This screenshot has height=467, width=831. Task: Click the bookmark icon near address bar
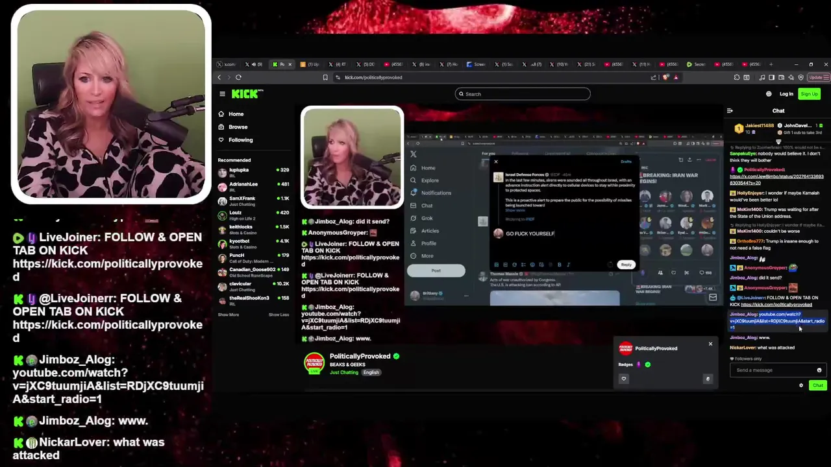point(325,77)
